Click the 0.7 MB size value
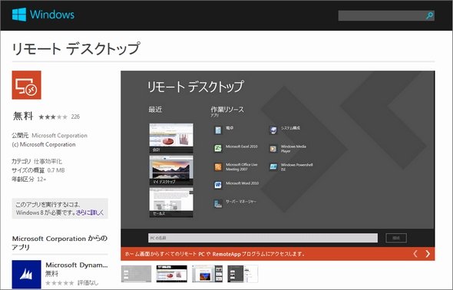This screenshot has width=453, height=290. click(56, 170)
